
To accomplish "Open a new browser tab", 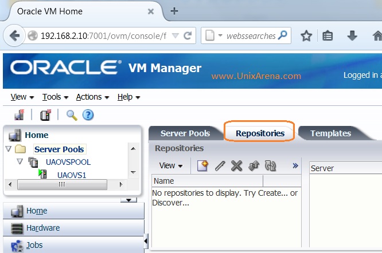I will click(174, 11).
